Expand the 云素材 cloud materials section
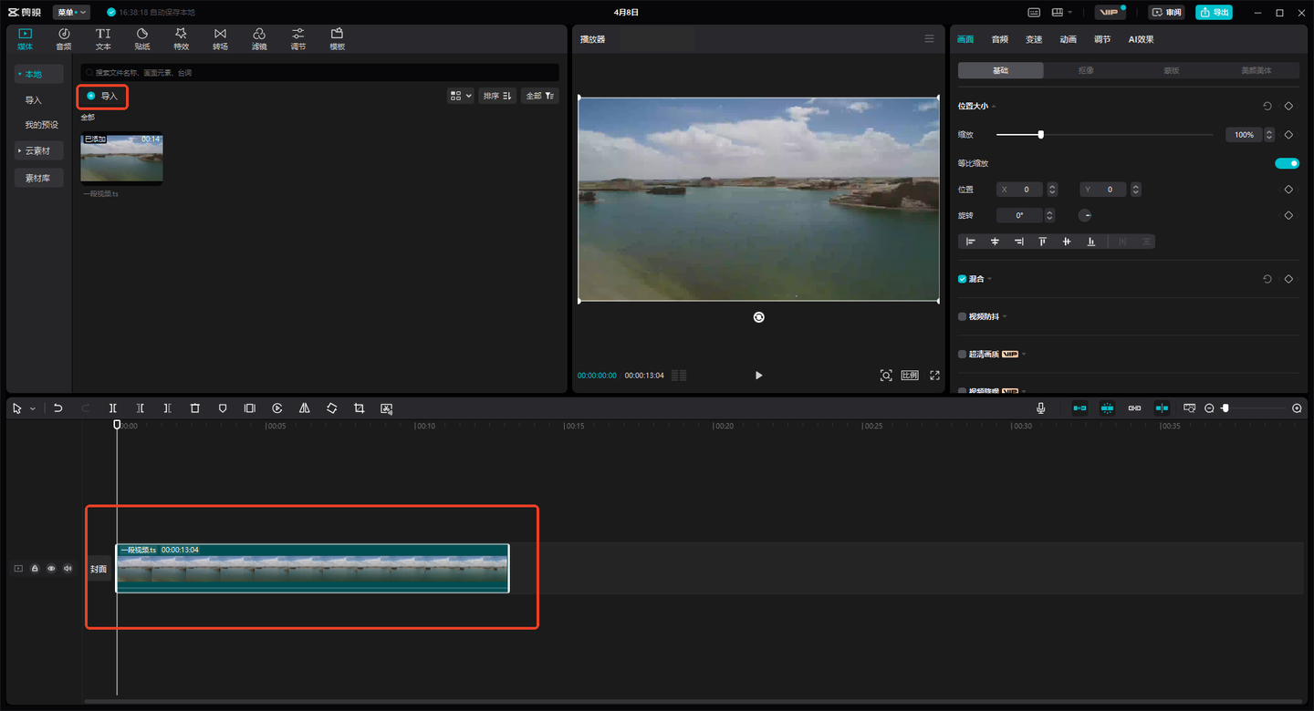1314x711 pixels. [37, 150]
